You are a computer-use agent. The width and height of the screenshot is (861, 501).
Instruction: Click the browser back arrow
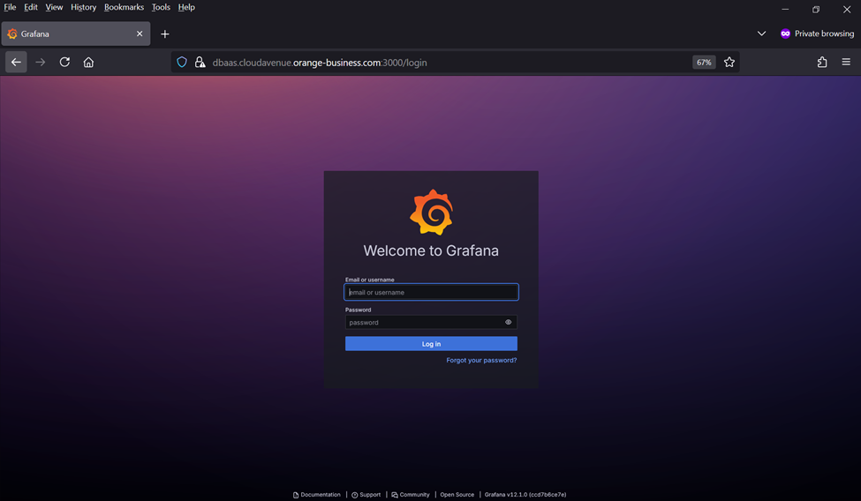coord(16,62)
